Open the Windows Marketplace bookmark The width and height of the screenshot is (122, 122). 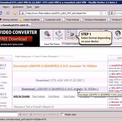pyautogui.click(x=93, y=20)
